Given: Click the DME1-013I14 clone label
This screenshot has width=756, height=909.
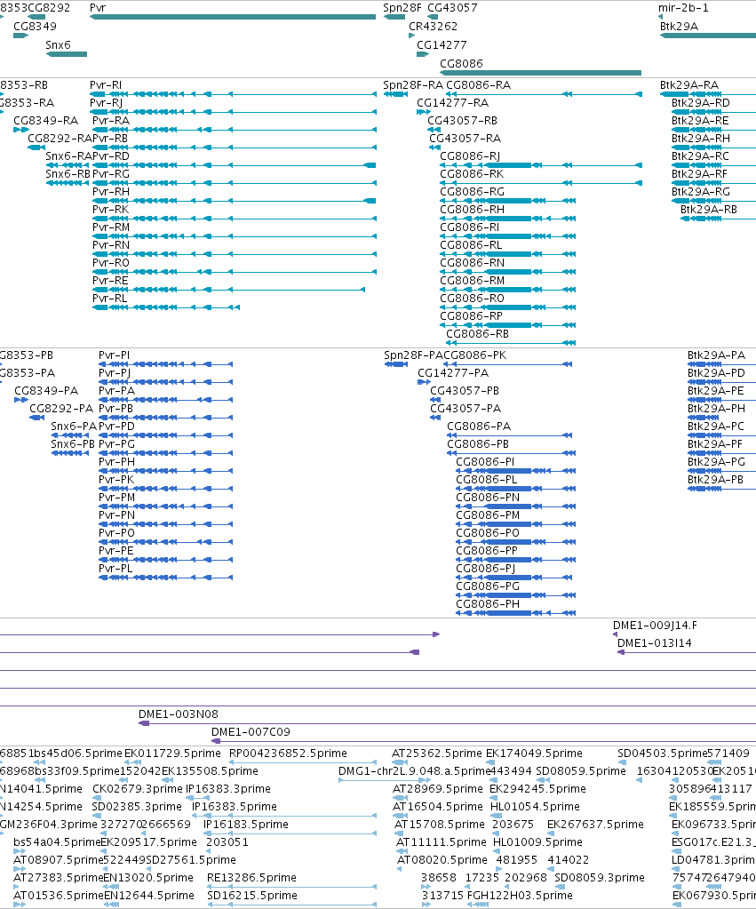Looking at the screenshot, I should click(x=655, y=643).
